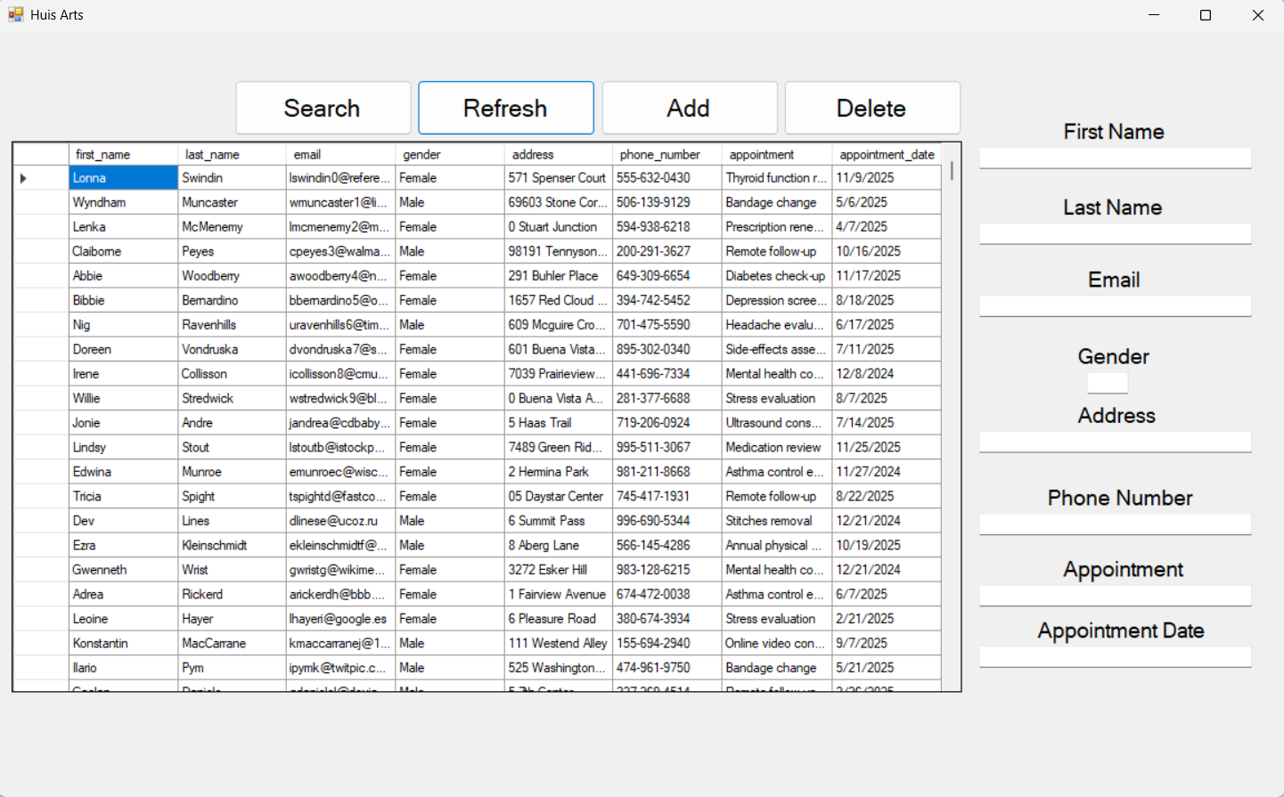Click the phone_number column header
Viewport: 1284px width, 797px height.
[x=667, y=154]
